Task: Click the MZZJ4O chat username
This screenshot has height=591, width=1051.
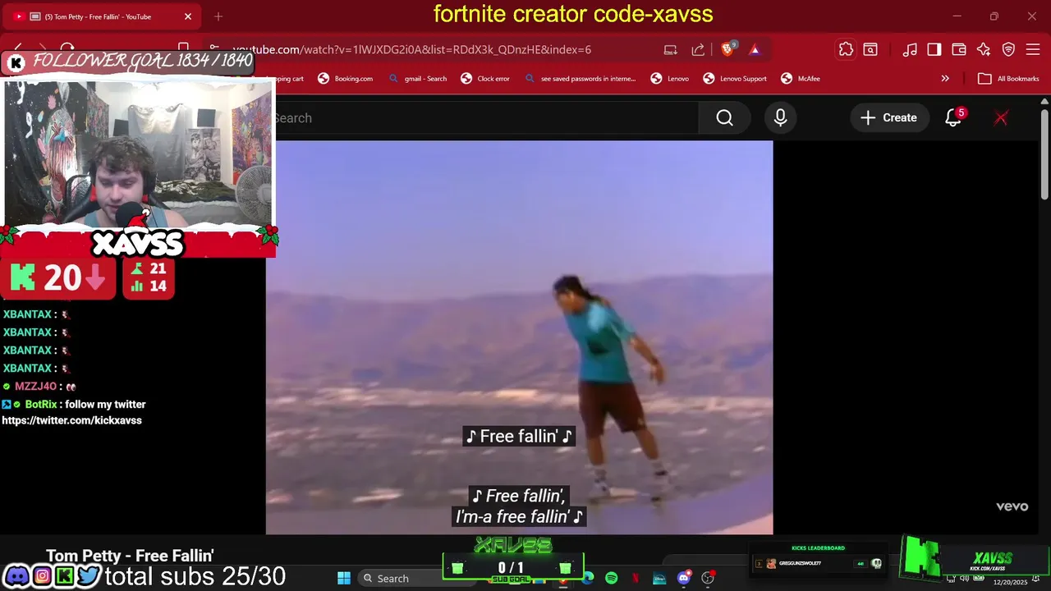Action: tap(35, 386)
